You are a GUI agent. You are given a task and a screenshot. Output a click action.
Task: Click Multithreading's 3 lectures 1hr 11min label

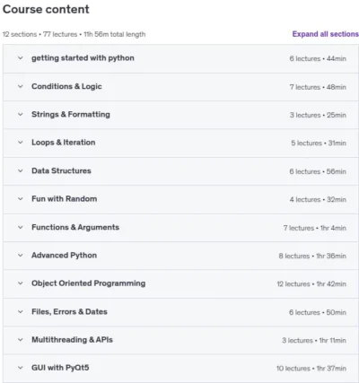(x=314, y=340)
